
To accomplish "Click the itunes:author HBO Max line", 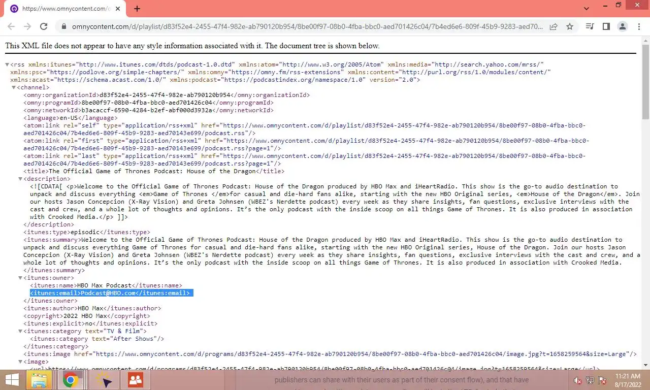I will [92, 308].
